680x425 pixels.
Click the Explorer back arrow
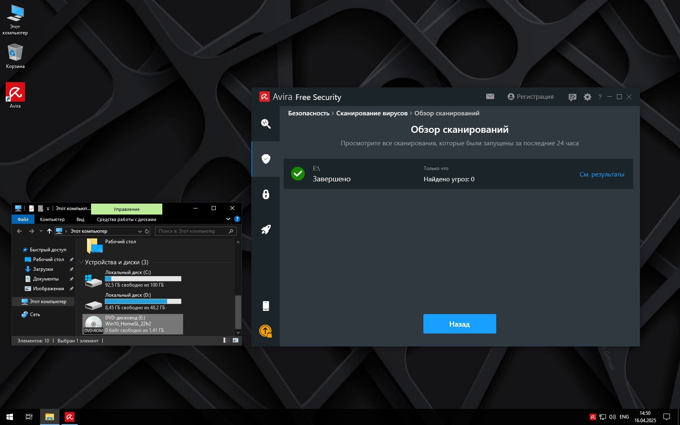[x=19, y=231]
